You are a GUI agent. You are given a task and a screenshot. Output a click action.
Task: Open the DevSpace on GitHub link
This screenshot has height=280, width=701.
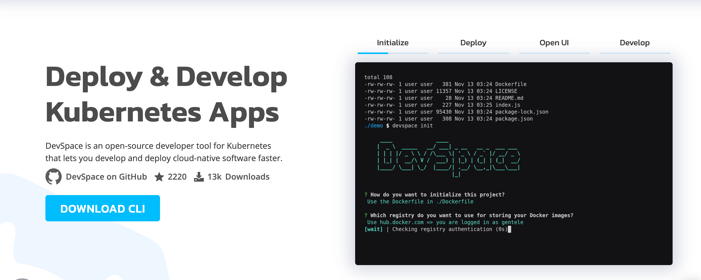coord(106,177)
